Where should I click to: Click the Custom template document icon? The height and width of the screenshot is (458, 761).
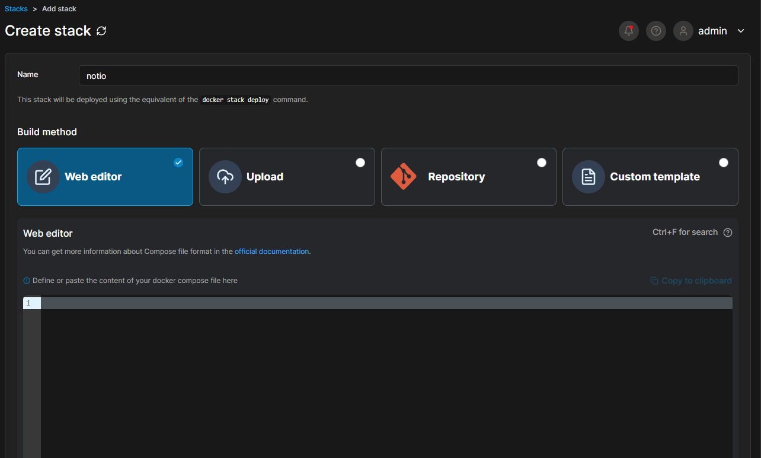point(588,177)
